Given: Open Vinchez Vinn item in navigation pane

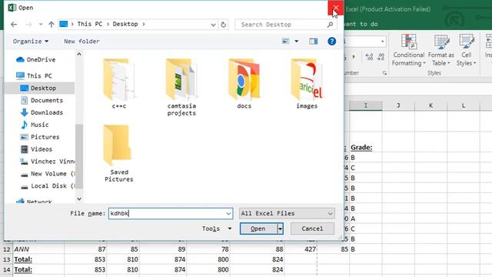Looking at the screenshot, I should 47,162.
